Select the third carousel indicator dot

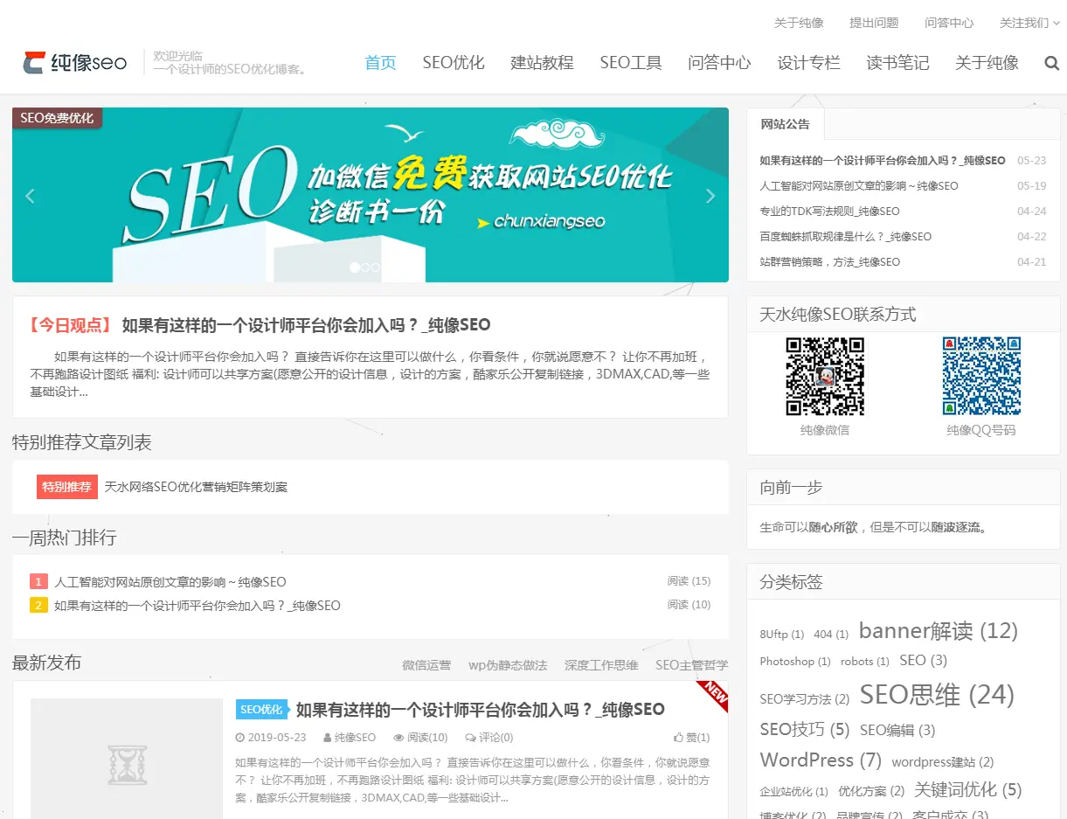click(375, 267)
